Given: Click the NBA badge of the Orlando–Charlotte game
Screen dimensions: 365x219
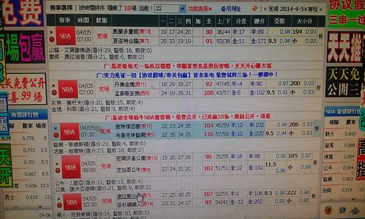Looking at the screenshot, I should click(66, 36).
